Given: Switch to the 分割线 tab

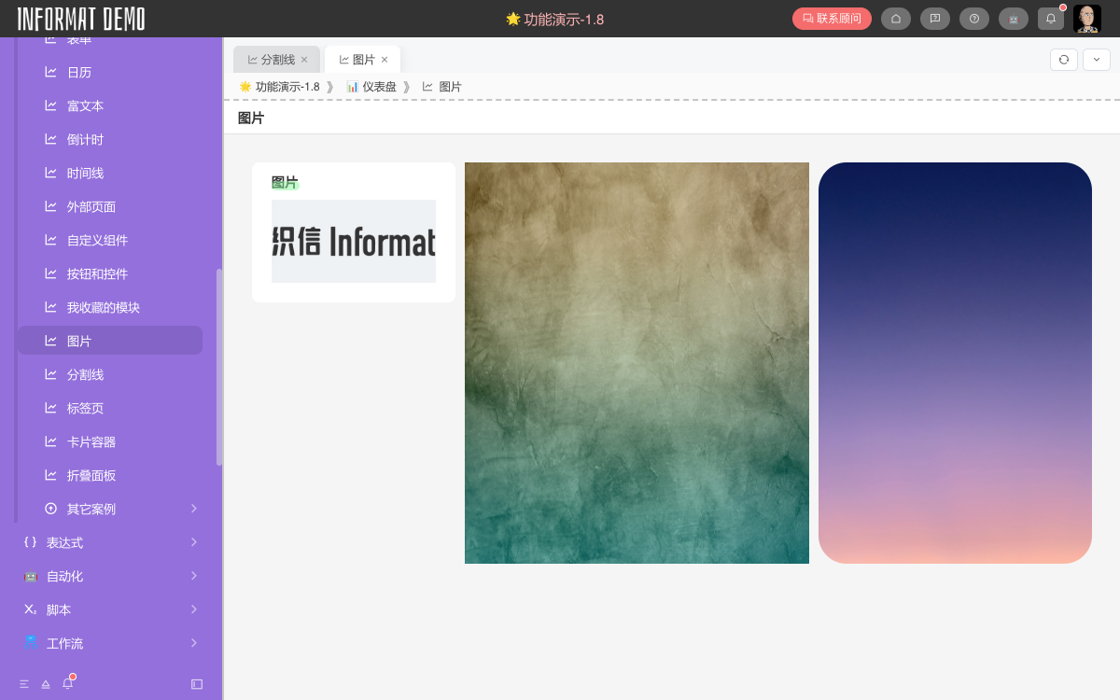Looking at the screenshot, I should (276, 59).
